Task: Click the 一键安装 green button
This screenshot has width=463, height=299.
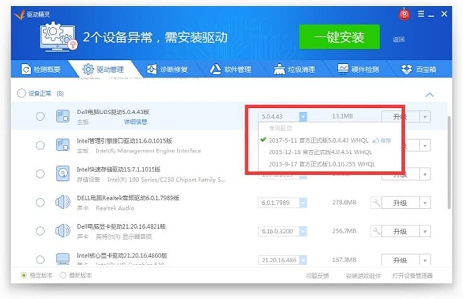Action: (x=339, y=37)
